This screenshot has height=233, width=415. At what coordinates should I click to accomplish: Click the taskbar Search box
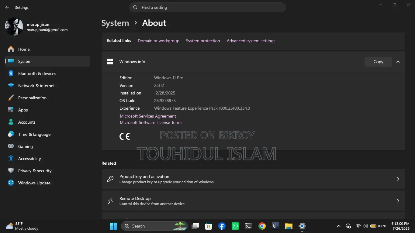(154, 226)
